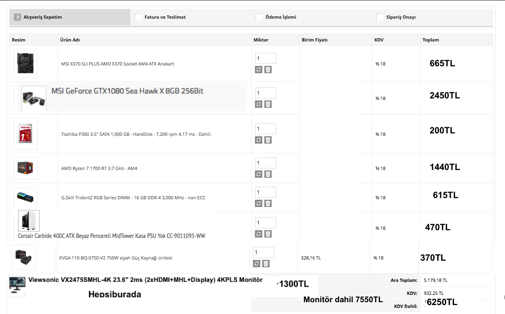Select the 328,16 TL unit price
The width and height of the screenshot is (505, 314).
point(311,258)
